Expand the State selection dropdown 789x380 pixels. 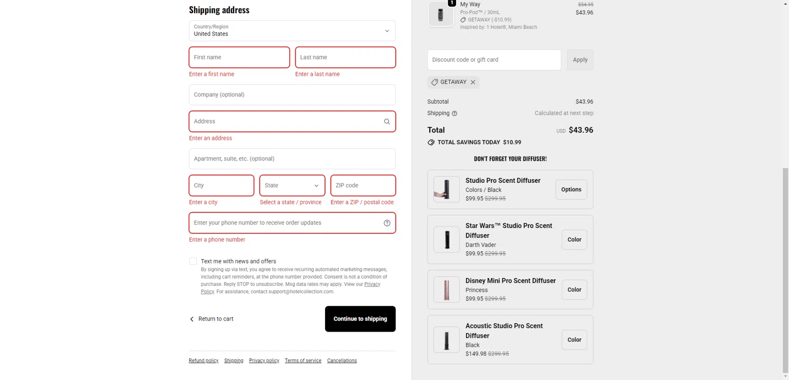pos(292,186)
